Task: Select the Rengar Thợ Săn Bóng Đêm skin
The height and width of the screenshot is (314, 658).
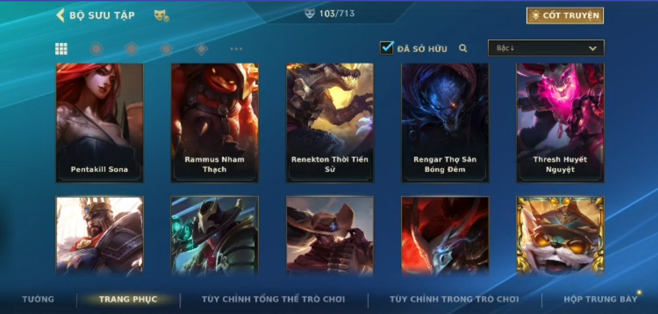Action: tap(445, 123)
